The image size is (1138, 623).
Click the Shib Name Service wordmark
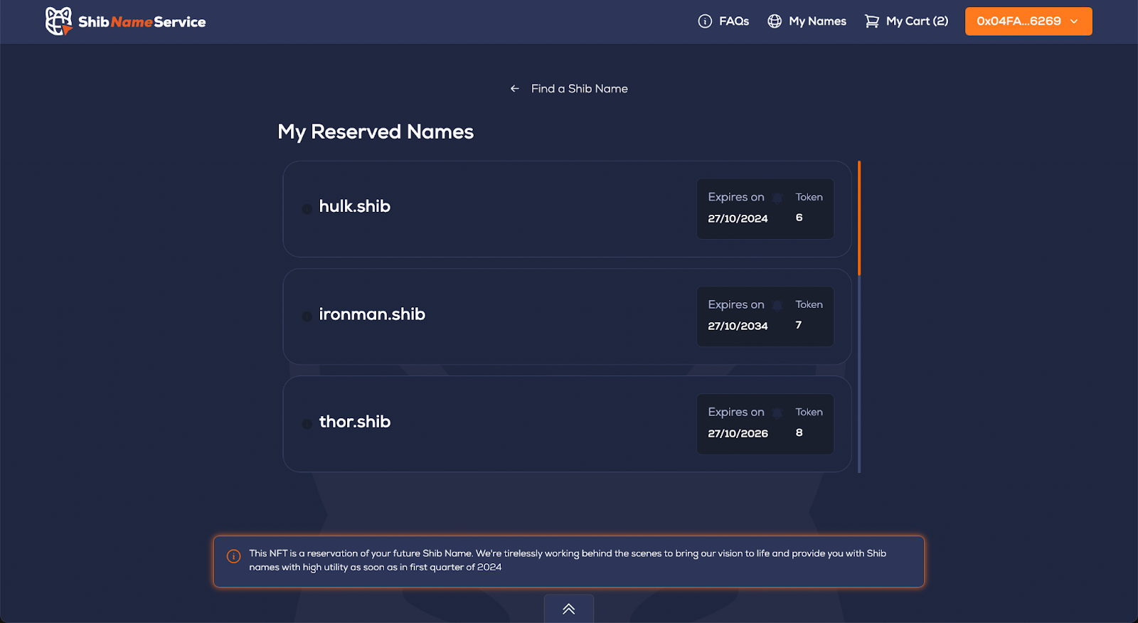[x=142, y=22]
